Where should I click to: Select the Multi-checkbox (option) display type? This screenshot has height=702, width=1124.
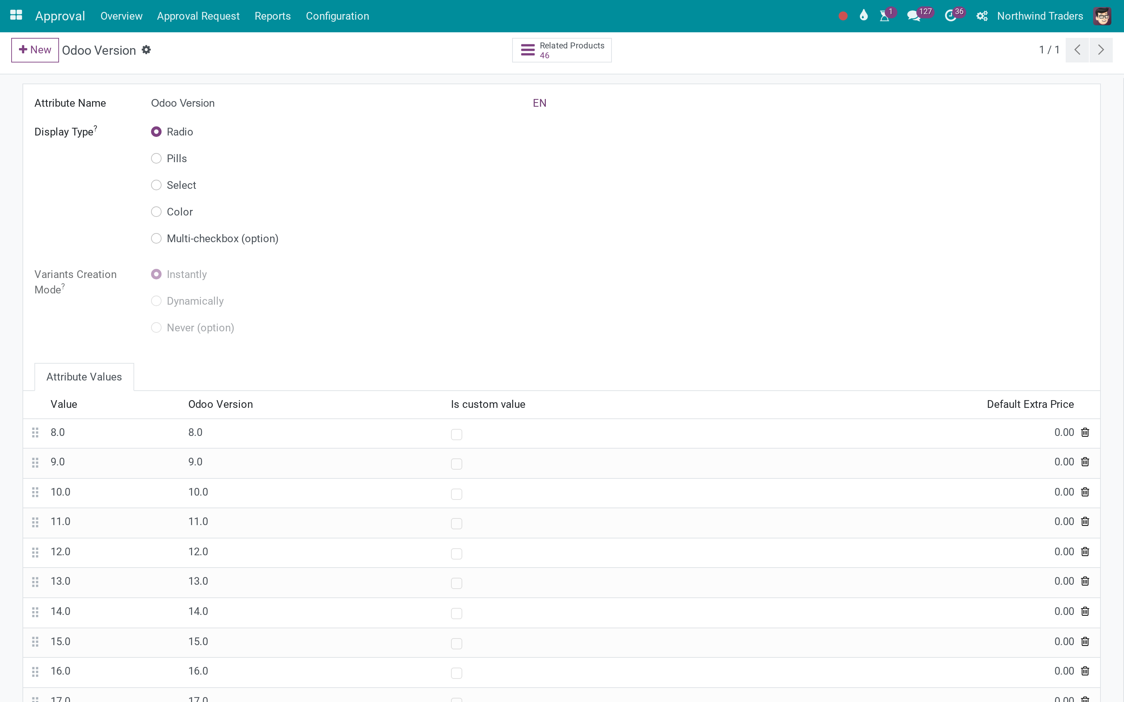tap(157, 238)
